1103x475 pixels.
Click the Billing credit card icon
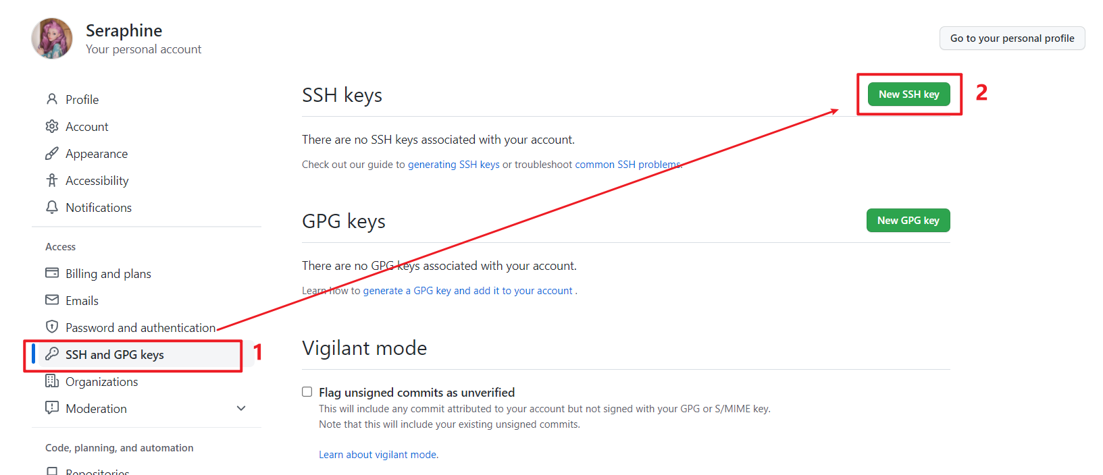click(x=52, y=273)
